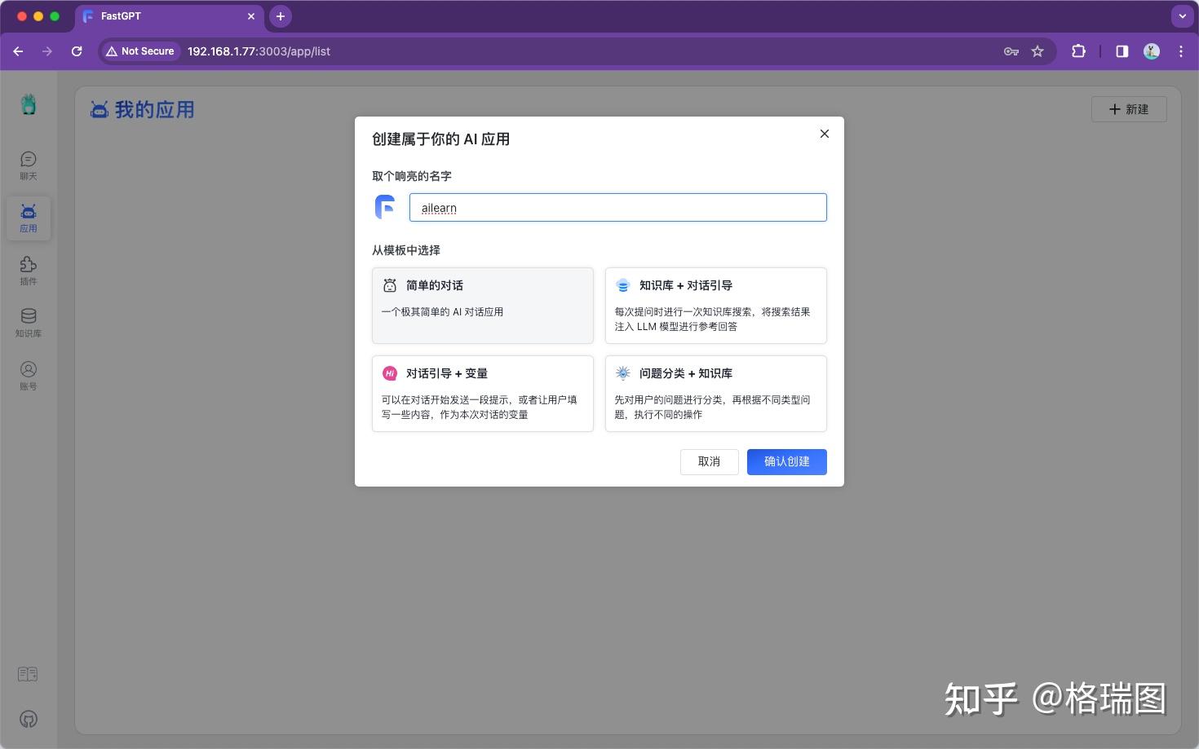
Task: Select the 应用 apps sidebar item
Action: [x=29, y=218]
